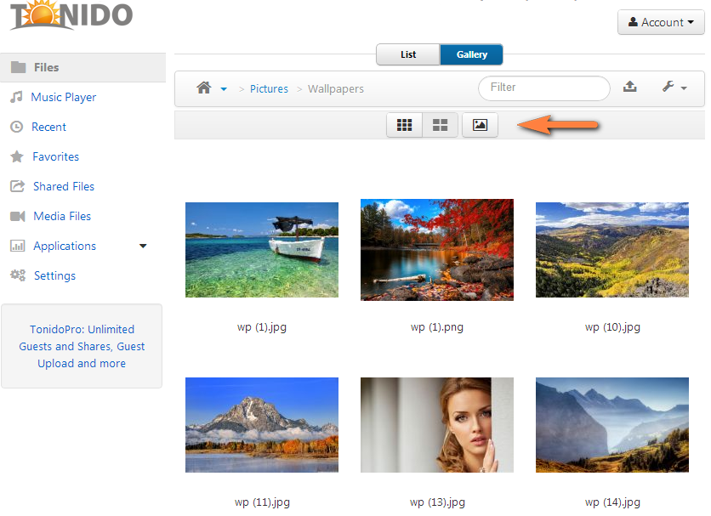Click the file name wp (14).jpg

[612, 502]
